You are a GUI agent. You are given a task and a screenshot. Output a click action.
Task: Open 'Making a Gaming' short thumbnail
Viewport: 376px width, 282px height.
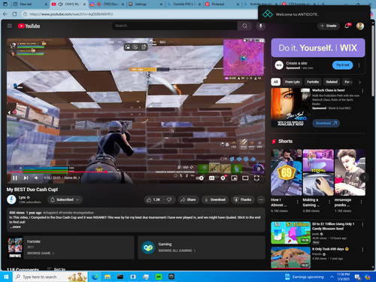pyautogui.click(x=318, y=172)
